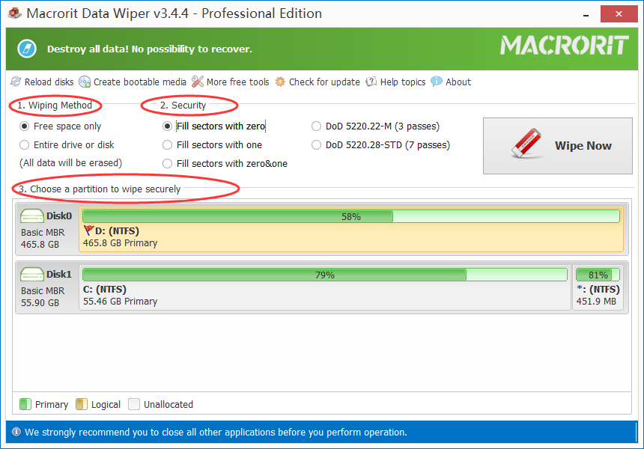Screen dimensions: 644x449
Task: Select the Free space only option
Action: pos(25,126)
